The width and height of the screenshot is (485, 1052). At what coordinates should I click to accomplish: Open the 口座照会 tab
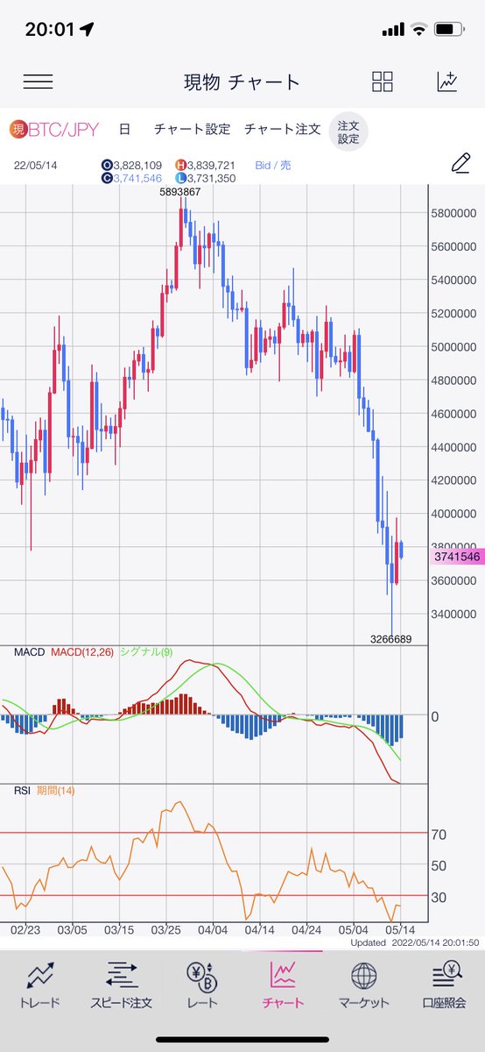[446, 984]
